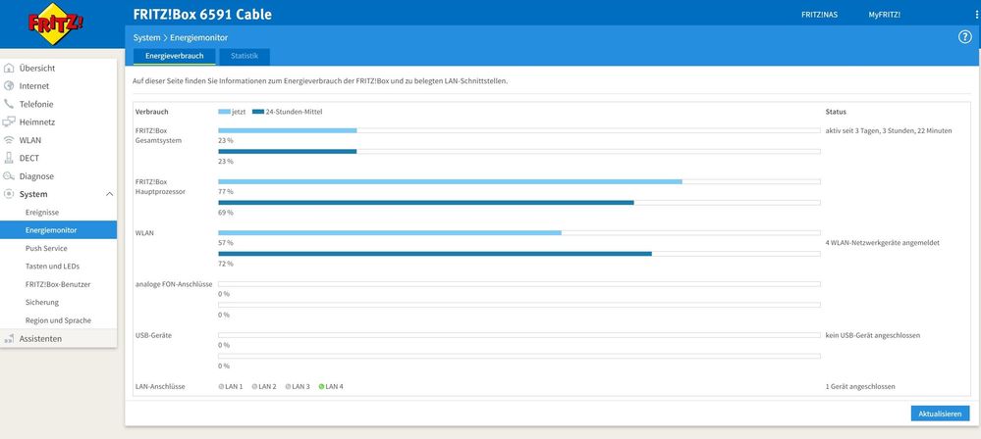The width and height of the screenshot is (981, 439).
Task: Click the System gear icon
Action: (x=9, y=194)
